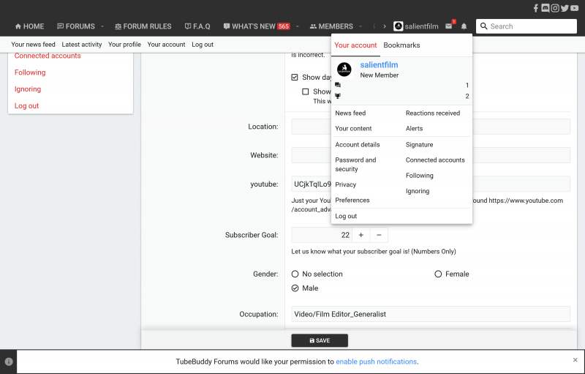Click the alerts bell icon
This screenshot has height=374, width=585.
click(x=464, y=26)
